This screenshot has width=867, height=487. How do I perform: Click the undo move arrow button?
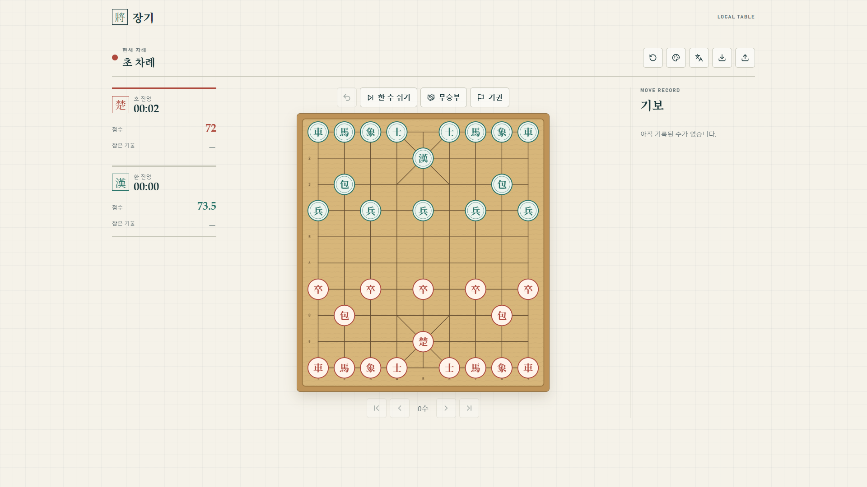[x=346, y=97]
